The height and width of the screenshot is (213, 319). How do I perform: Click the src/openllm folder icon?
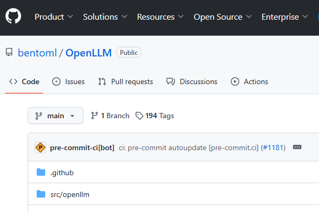pyautogui.click(x=41, y=194)
